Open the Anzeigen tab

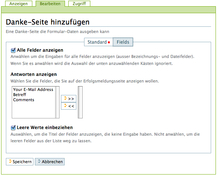19,4
